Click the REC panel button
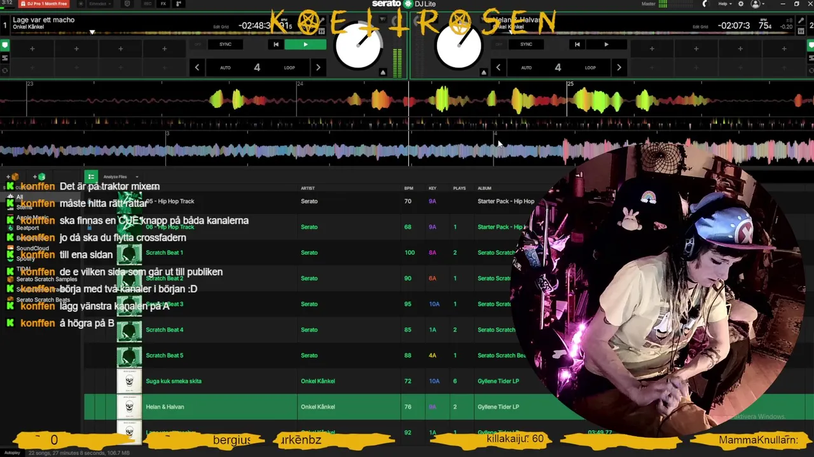This screenshot has height=457, width=814. coord(148,4)
